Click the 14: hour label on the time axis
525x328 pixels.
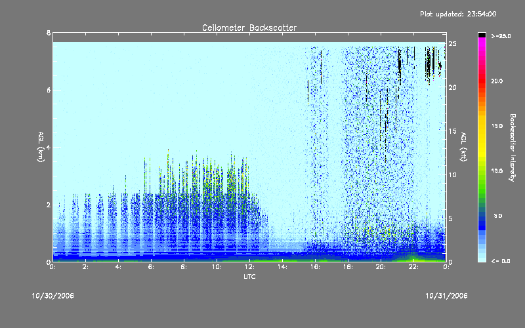[x=283, y=267]
